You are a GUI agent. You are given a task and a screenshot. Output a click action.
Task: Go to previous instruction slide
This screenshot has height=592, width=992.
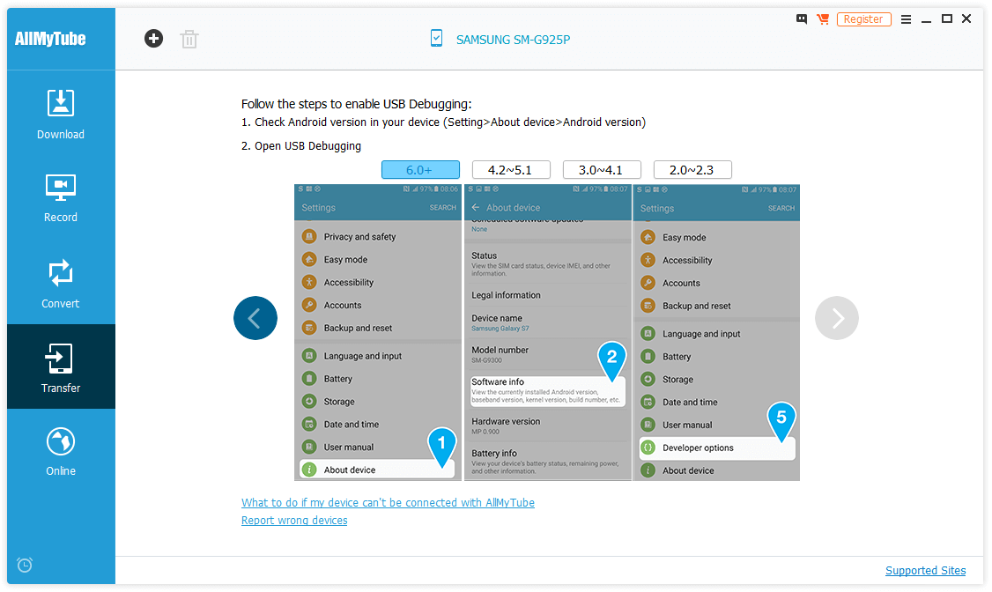[255, 318]
